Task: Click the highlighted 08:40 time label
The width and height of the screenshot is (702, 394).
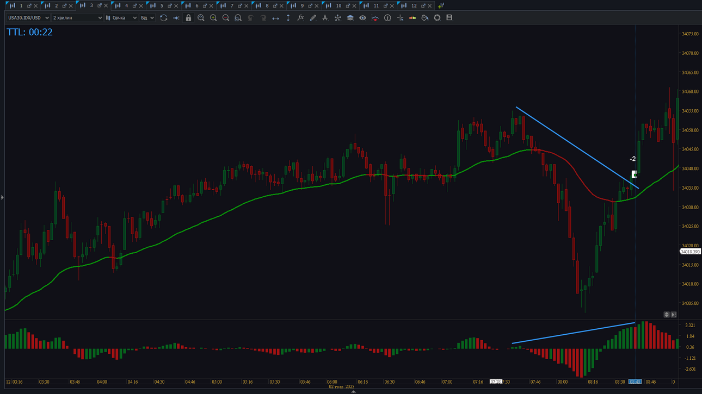Action: (x=635, y=382)
